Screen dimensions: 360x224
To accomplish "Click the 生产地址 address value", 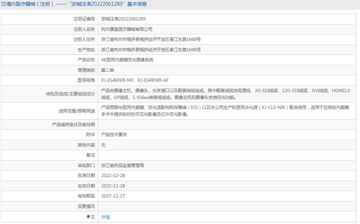I will tap(151, 50).
